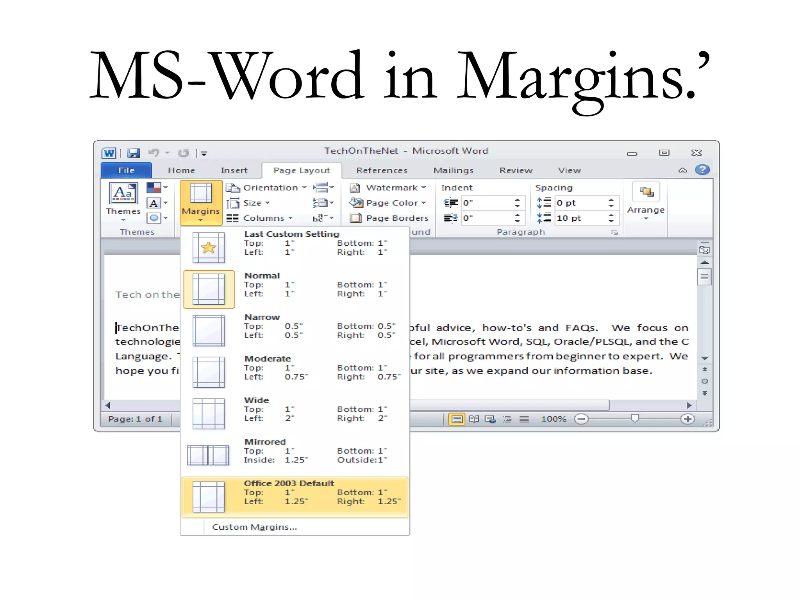Redo the last action

183,153
